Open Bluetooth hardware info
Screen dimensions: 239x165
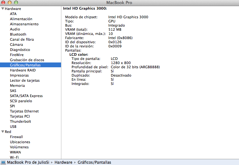click(18, 34)
